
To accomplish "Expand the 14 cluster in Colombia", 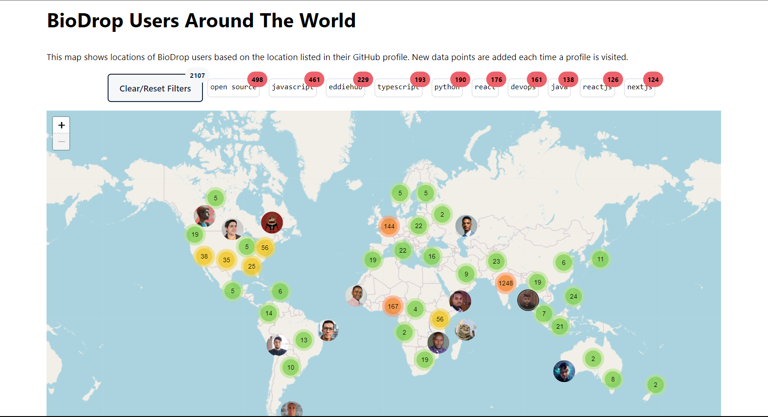I will 269,313.
